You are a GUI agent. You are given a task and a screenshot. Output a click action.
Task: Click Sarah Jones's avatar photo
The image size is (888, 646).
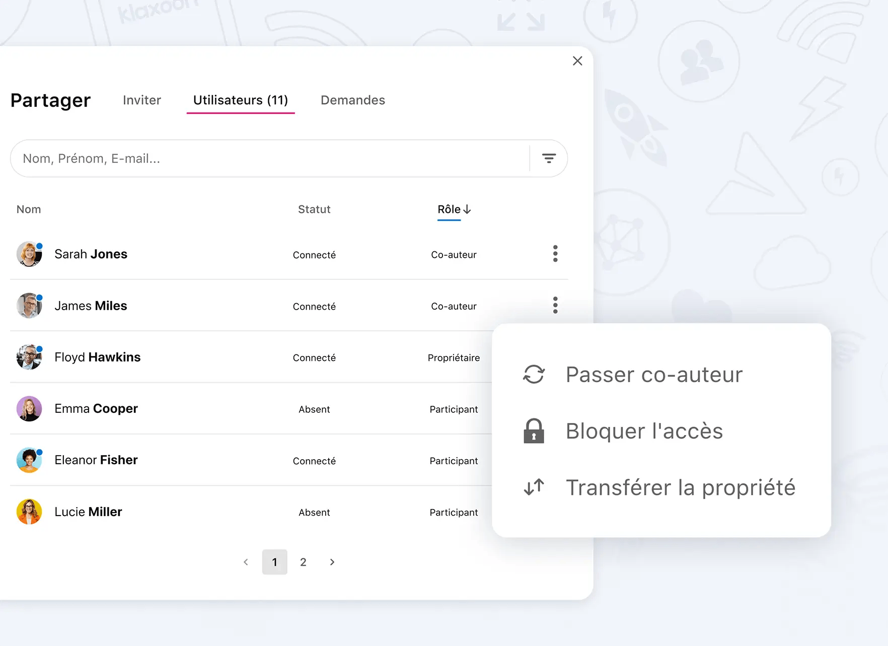click(x=29, y=254)
